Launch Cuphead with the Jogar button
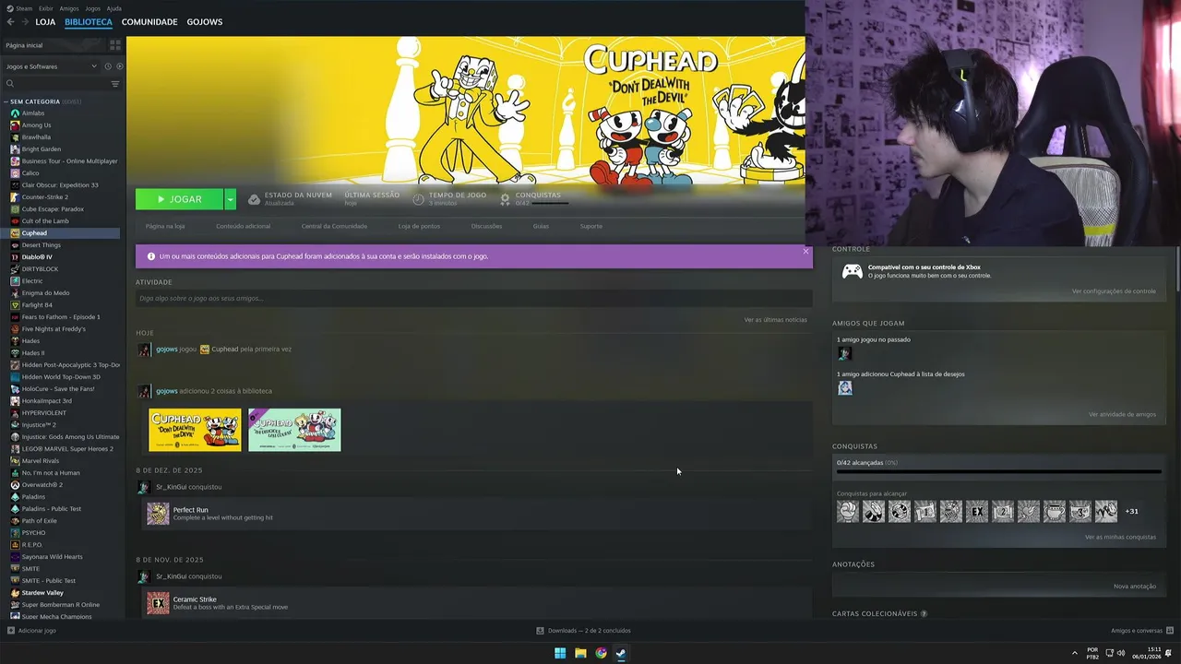The width and height of the screenshot is (1181, 664). pos(179,199)
